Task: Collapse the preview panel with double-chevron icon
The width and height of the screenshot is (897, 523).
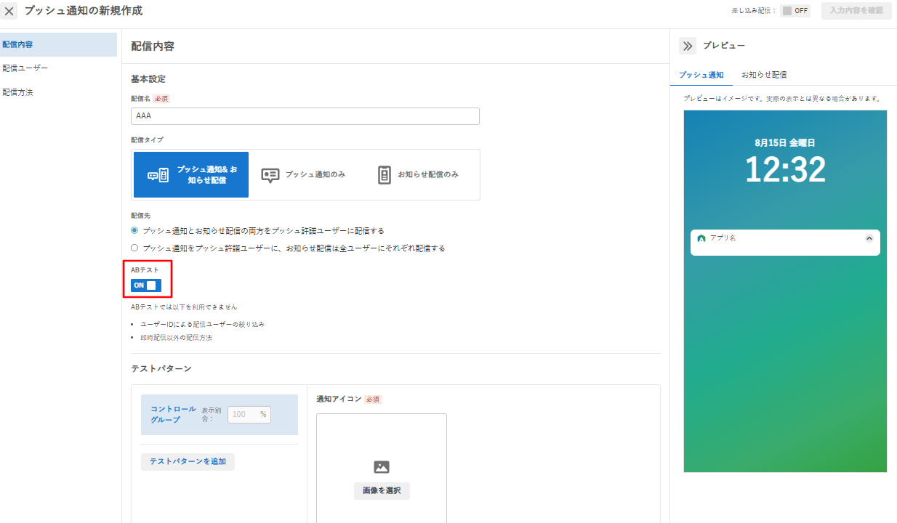Action: (x=688, y=46)
